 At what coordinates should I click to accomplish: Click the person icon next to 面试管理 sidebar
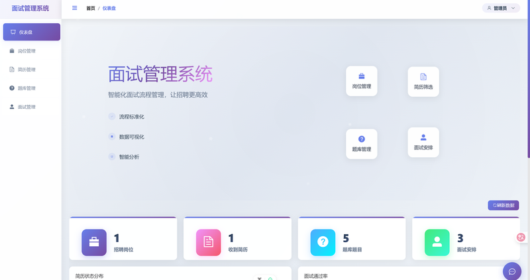(12, 107)
